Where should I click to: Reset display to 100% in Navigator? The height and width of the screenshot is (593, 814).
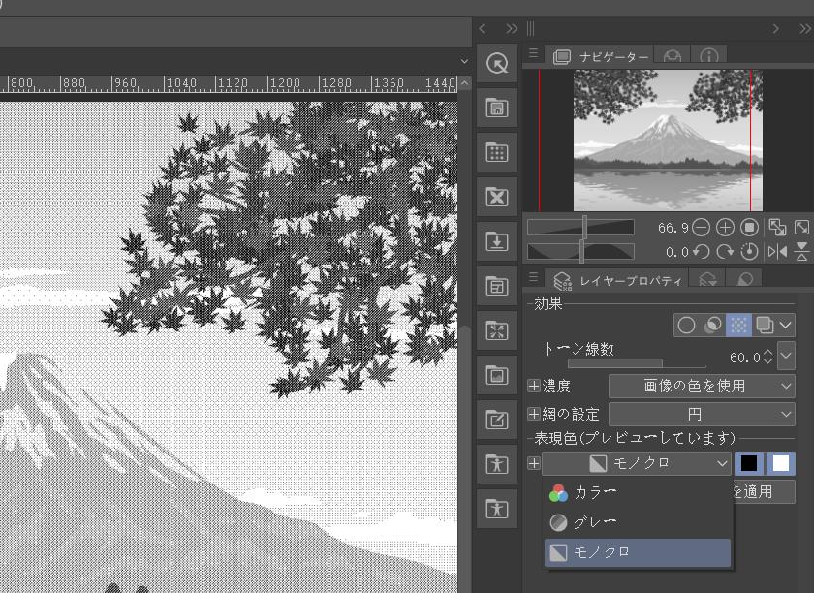[x=749, y=228]
